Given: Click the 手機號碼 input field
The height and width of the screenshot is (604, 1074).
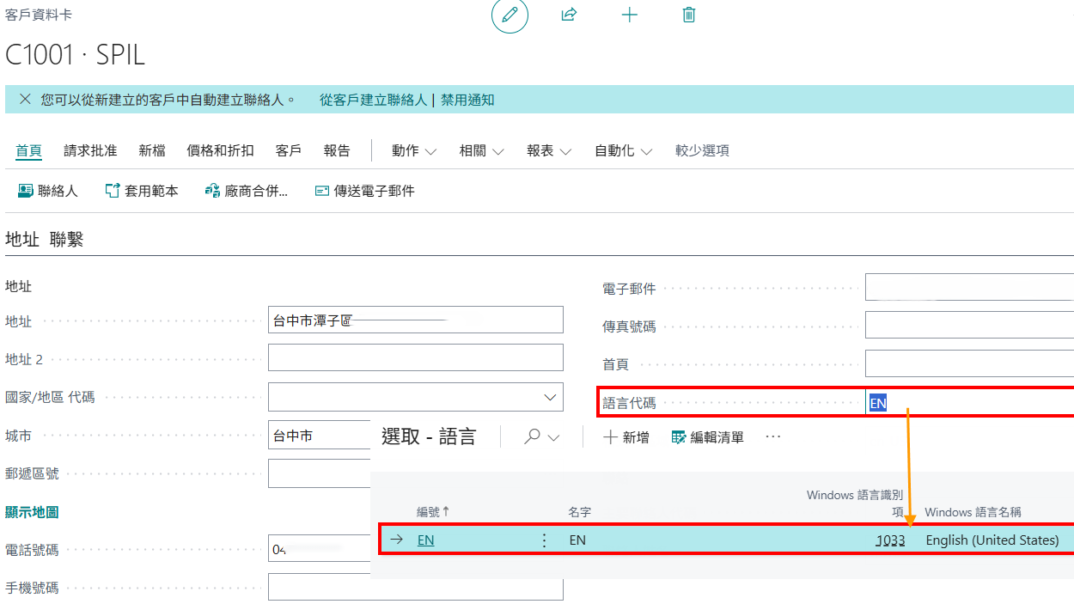Looking at the screenshot, I should [416, 587].
